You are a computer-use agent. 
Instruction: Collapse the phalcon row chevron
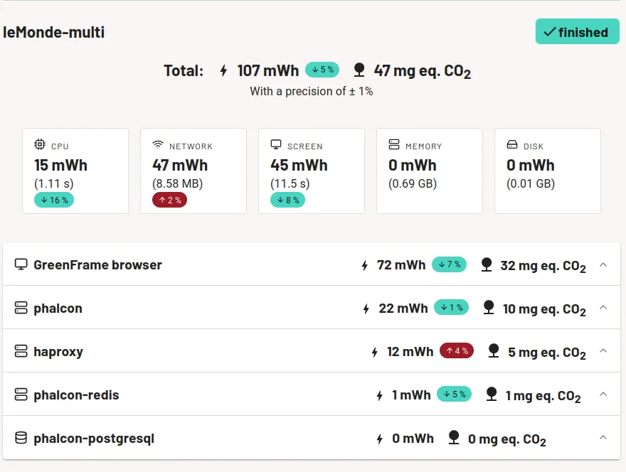603,308
